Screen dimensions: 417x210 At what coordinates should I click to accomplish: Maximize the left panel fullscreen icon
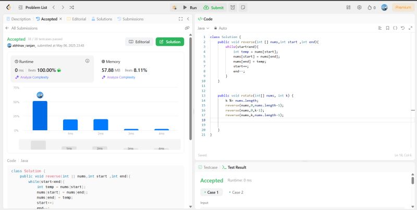coord(180,19)
